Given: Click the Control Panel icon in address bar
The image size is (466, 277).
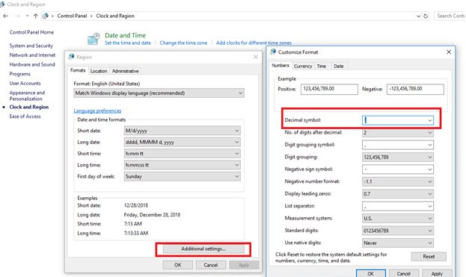Looking at the screenshot, I should coord(45,16).
